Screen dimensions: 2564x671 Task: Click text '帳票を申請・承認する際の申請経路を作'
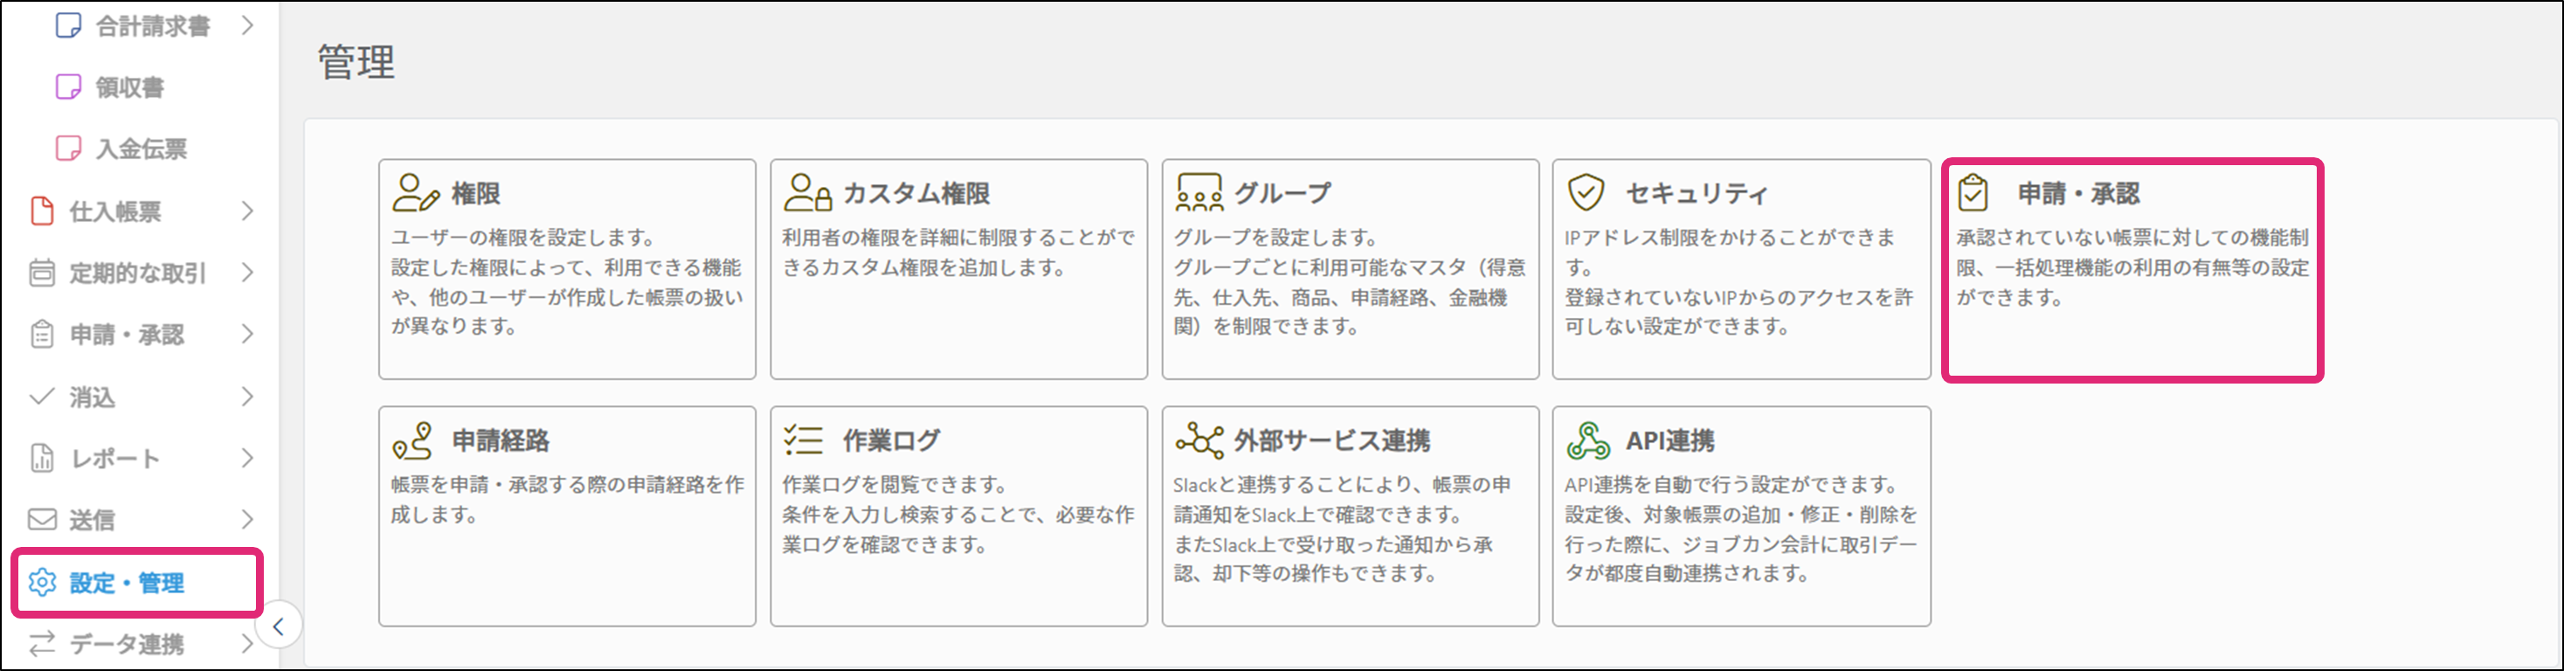pyautogui.click(x=567, y=485)
